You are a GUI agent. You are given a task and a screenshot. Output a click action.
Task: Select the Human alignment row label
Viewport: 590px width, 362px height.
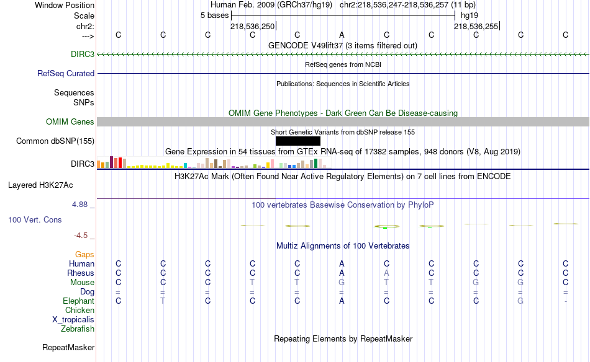click(81, 263)
